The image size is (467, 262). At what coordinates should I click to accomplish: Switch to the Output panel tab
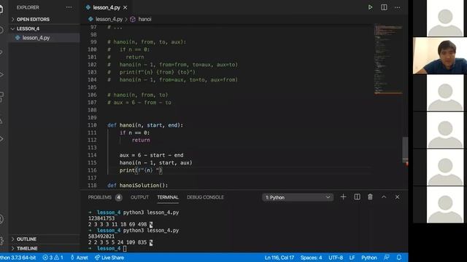click(139, 197)
